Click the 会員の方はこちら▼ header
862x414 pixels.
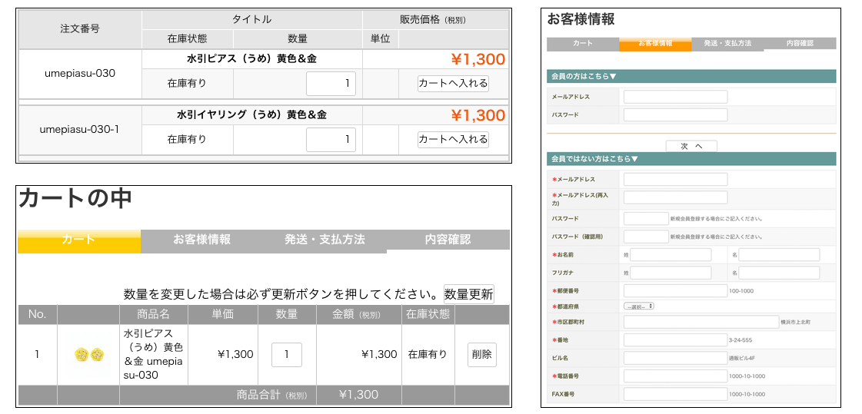tap(691, 76)
